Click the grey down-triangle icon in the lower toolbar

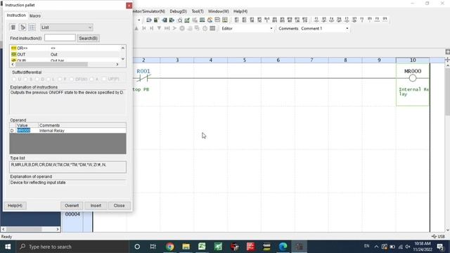pyautogui.click(x=160, y=28)
